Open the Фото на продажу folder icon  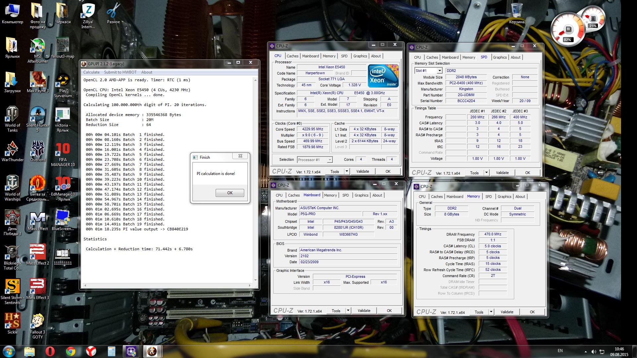(x=37, y=16)
